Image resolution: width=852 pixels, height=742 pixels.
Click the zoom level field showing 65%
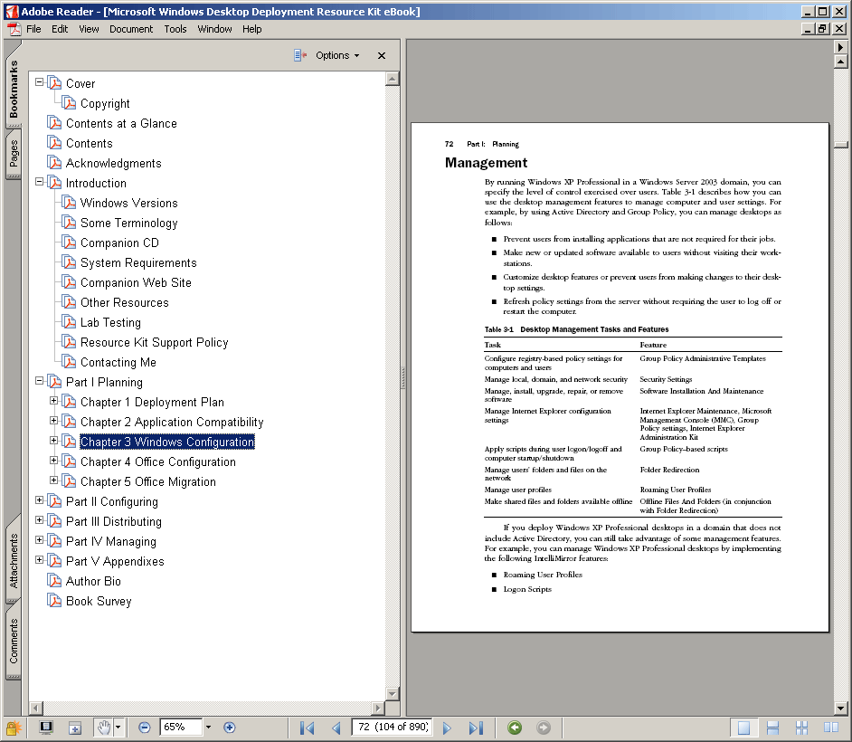click(182, 728)
